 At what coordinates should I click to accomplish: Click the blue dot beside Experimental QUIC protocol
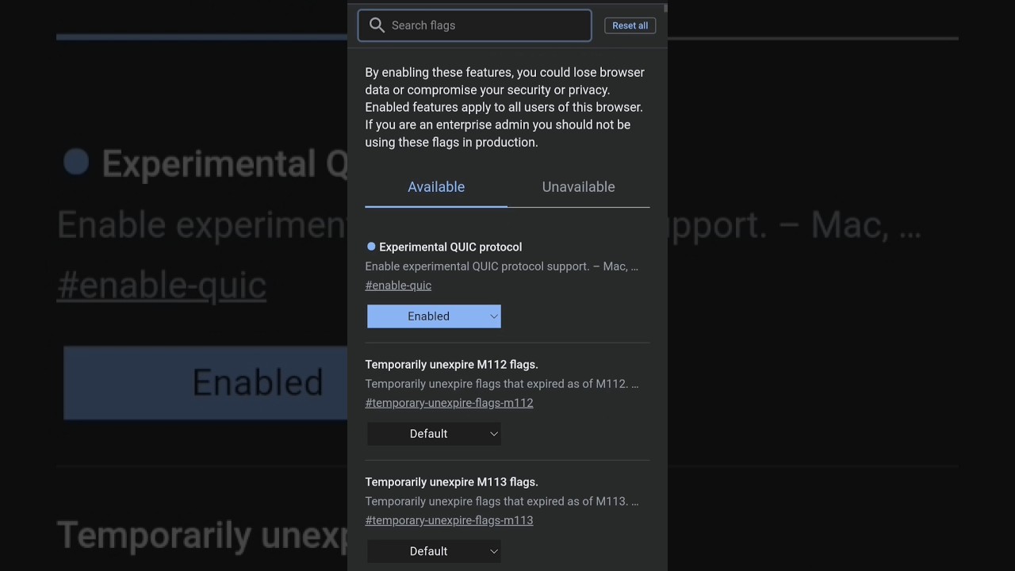tap(371, 247)
